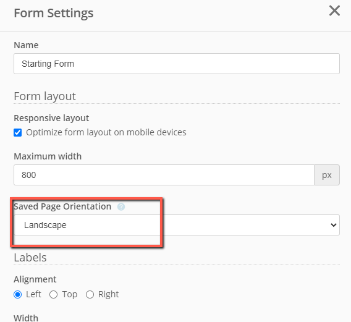Viewport: 351px width, 322px height.
Task: Open help icon beside Saved Page Orientation
Action: (x=121, y=206)
